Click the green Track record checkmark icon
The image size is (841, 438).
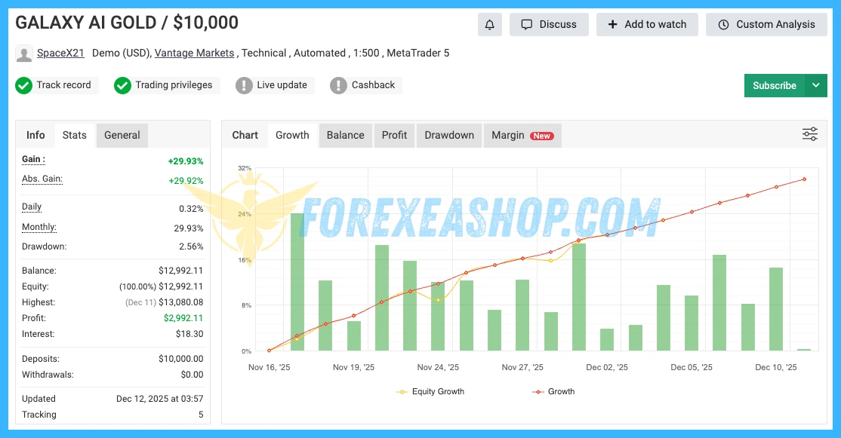point(24,85)
